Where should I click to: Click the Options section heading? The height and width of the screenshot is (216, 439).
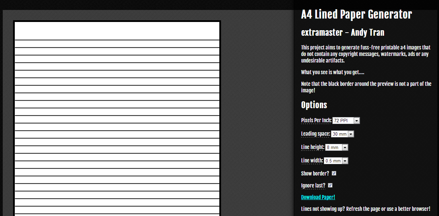[314, 105]
